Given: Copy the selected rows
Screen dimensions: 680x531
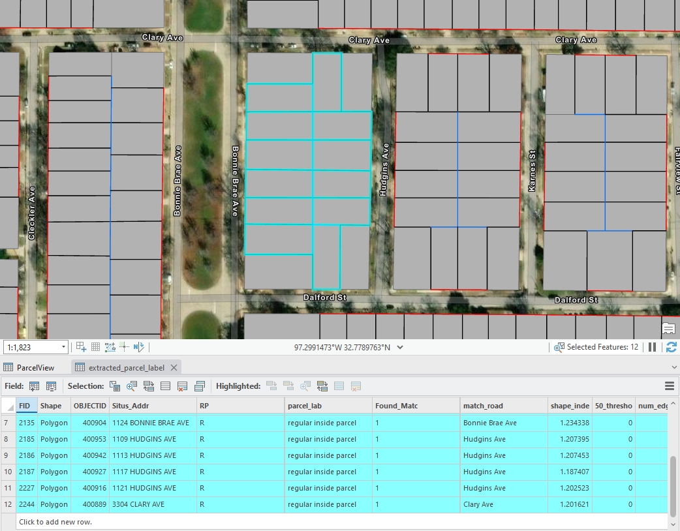Looking at the screenshot, I should tap(200, 386).
